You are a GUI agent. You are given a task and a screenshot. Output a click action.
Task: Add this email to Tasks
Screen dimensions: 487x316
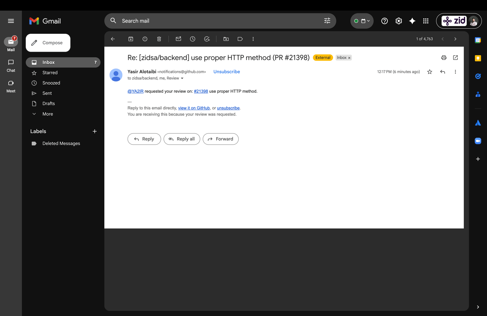207,39
